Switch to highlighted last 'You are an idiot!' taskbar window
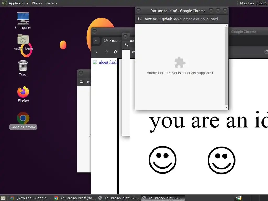Image resolution: width=268 pixels, height=201 pixels. pyautogui.click(x=163, y=198)
